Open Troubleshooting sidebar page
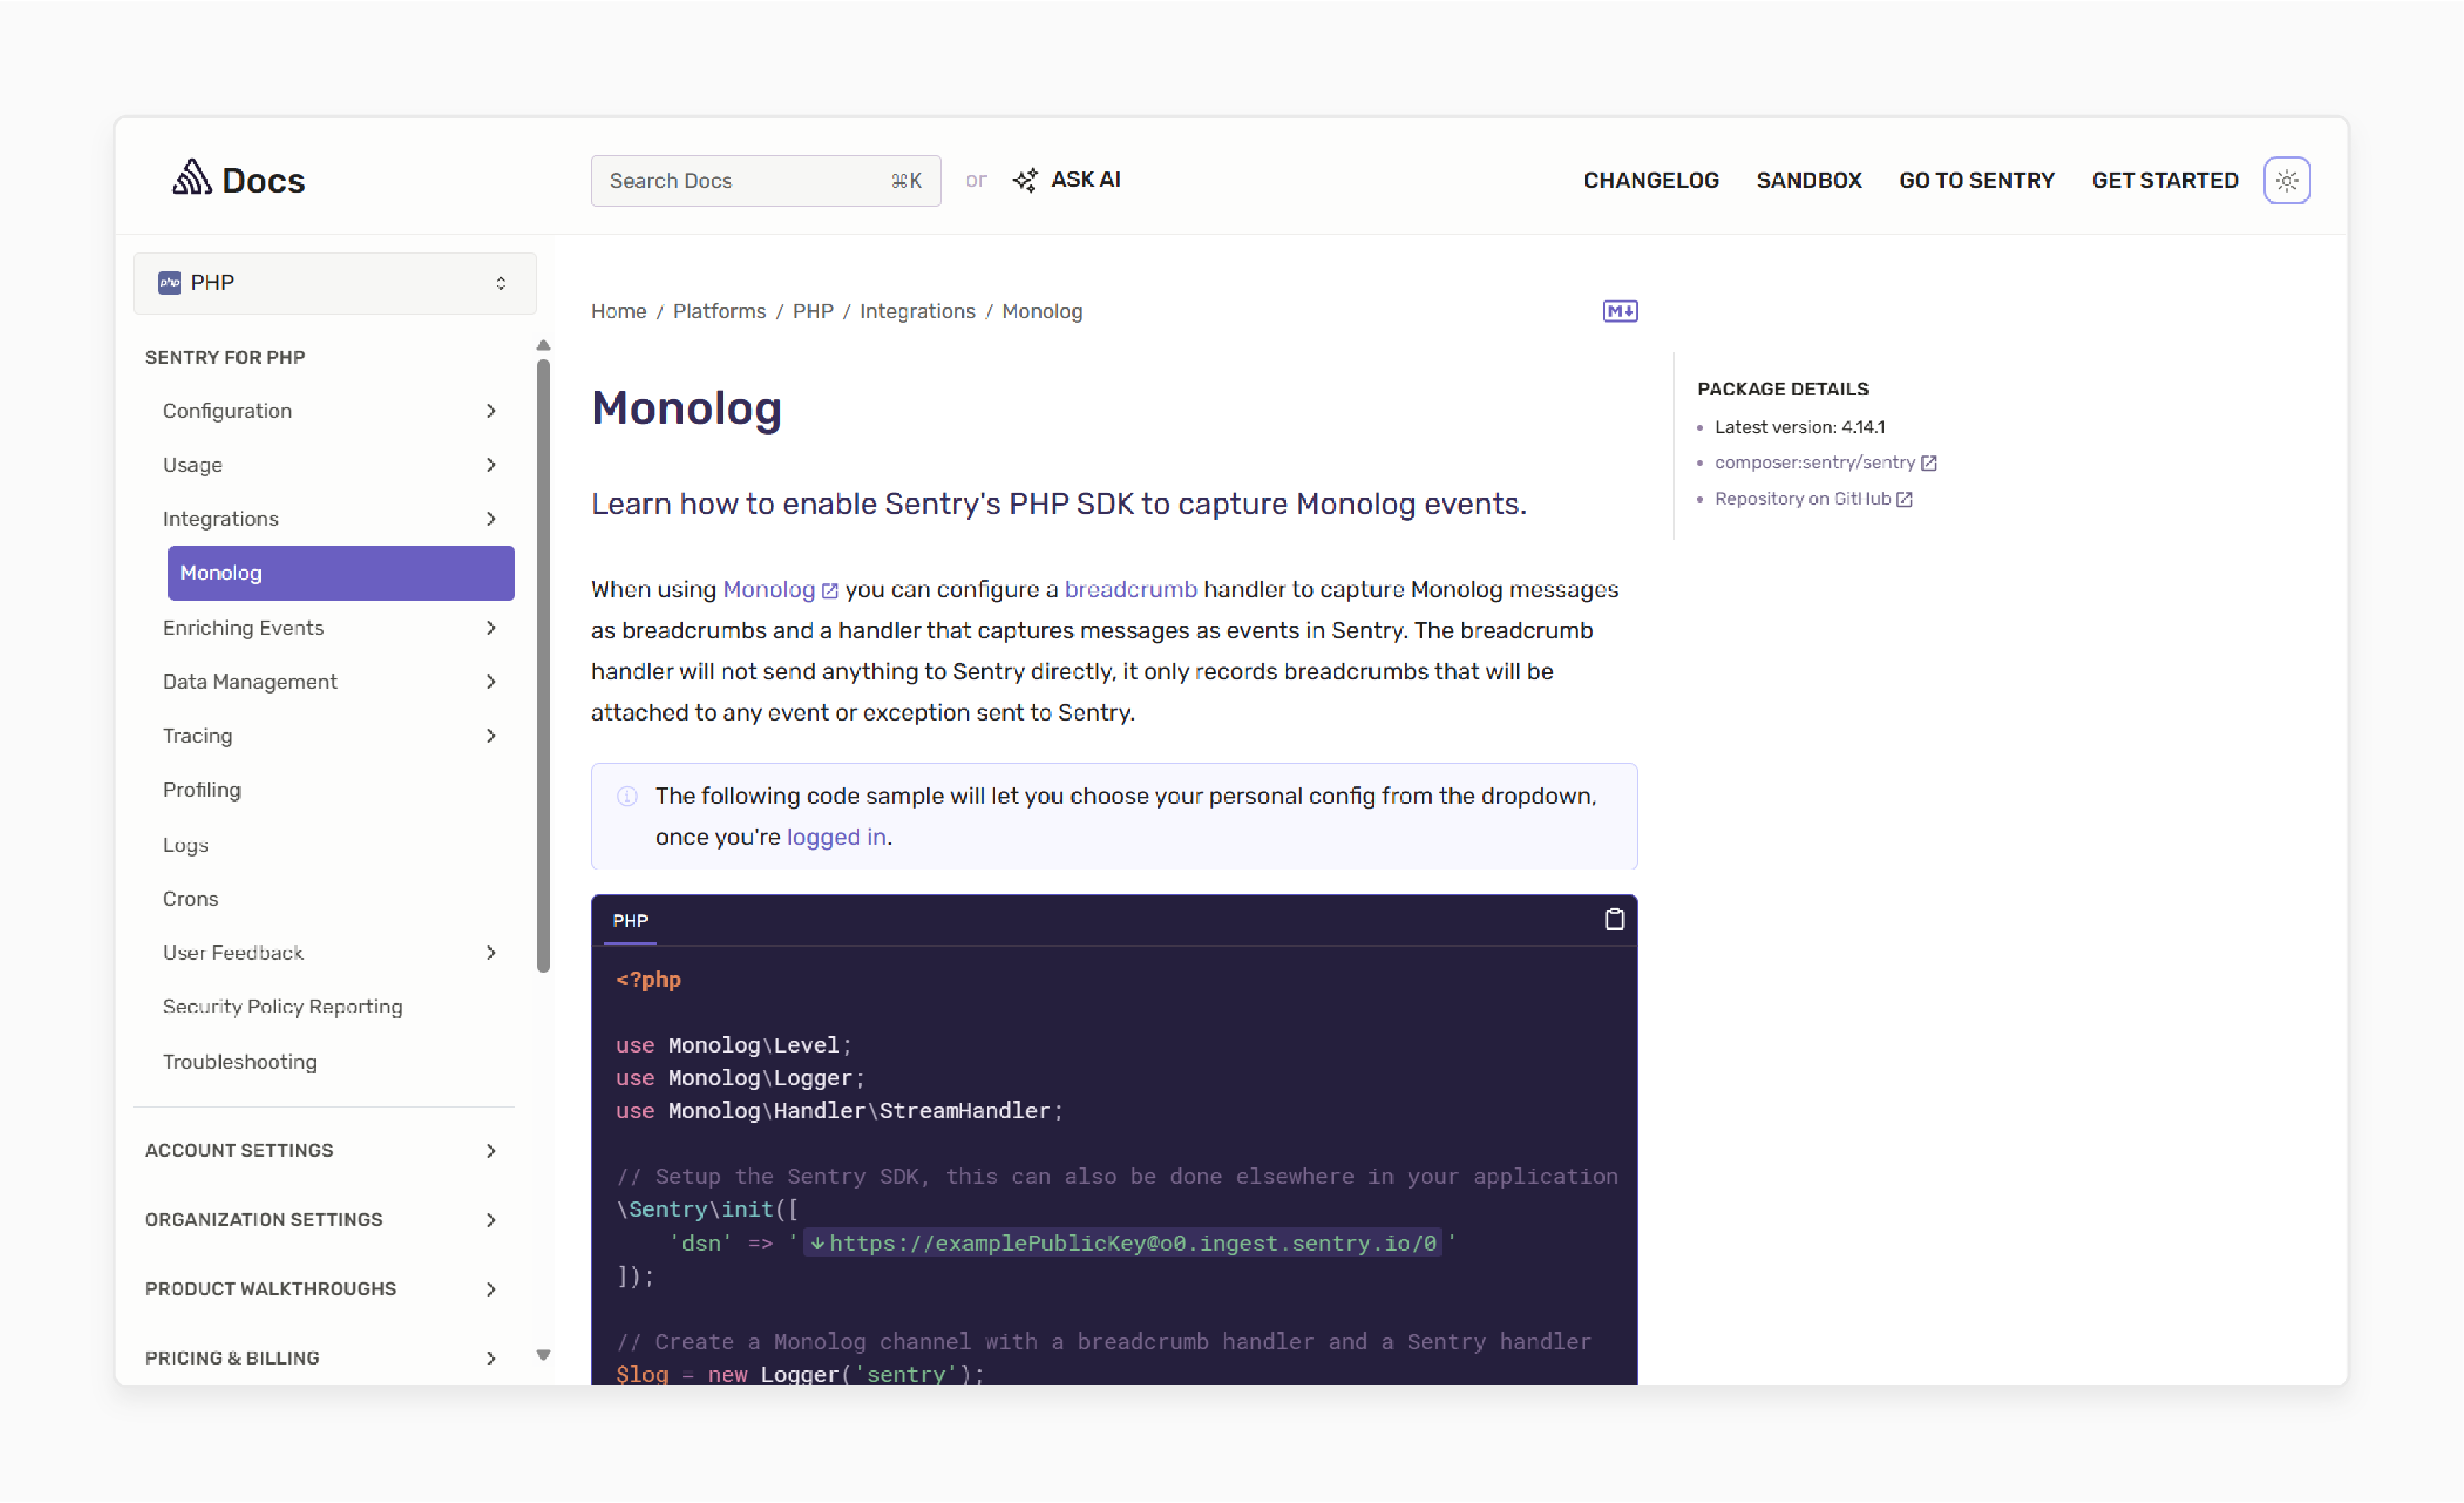2464x1503 pixels. tap(240, 1062)
